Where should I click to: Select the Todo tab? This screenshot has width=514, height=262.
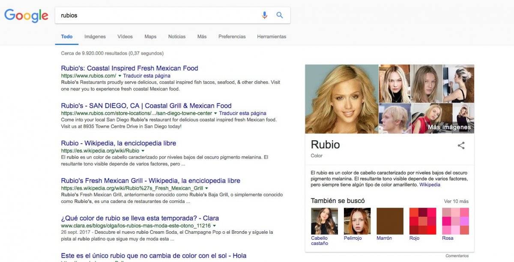point(67,37)
